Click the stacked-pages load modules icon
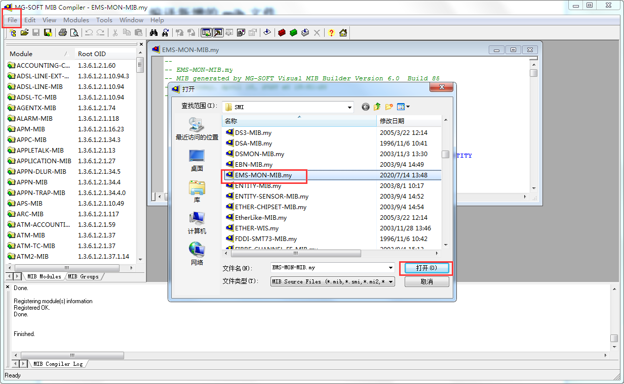The height and width of the screenshot is (384, 624). [305, 32]
